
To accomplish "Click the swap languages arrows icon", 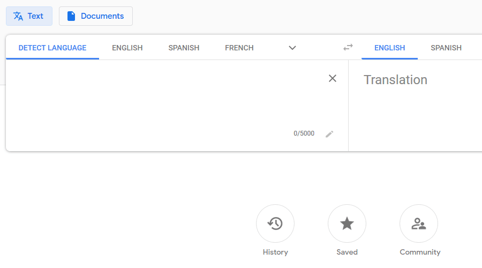I will [348, 47].
